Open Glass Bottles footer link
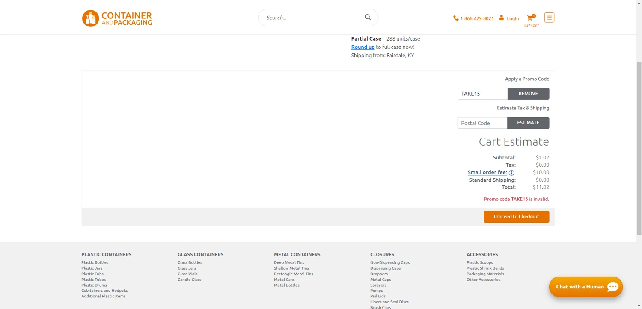Image resolution: width=642 pixels, height=309 pixels. coord(190,262)
